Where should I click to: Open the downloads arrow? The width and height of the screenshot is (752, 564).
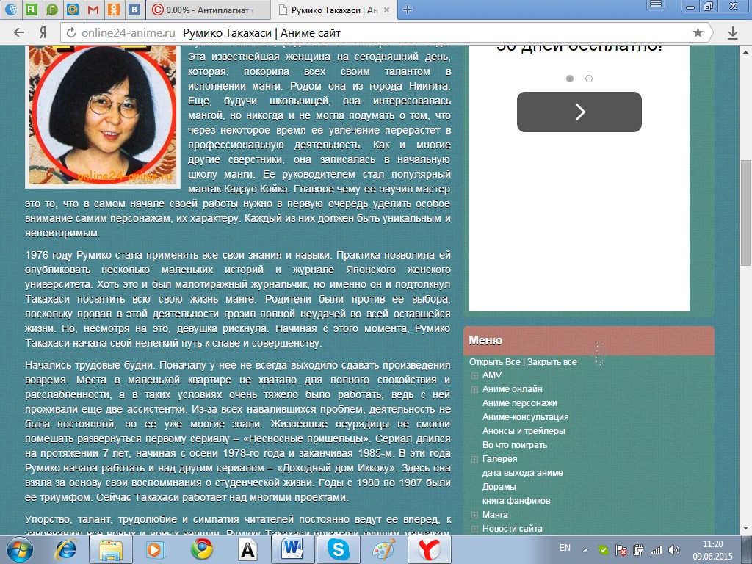tap(733, 32)
